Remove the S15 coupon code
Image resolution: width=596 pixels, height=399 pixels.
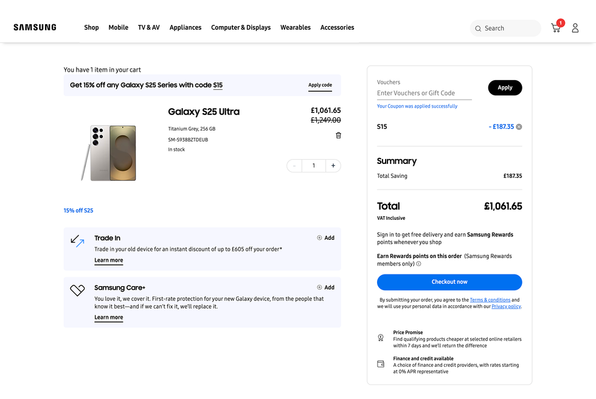[x=519, y=127]
